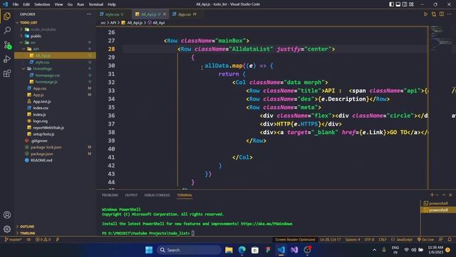The width and height of the screenshot is (456, 257).
Task: Toggle Secondary Side Bar layout icon
Action: [x=405, y=4]
